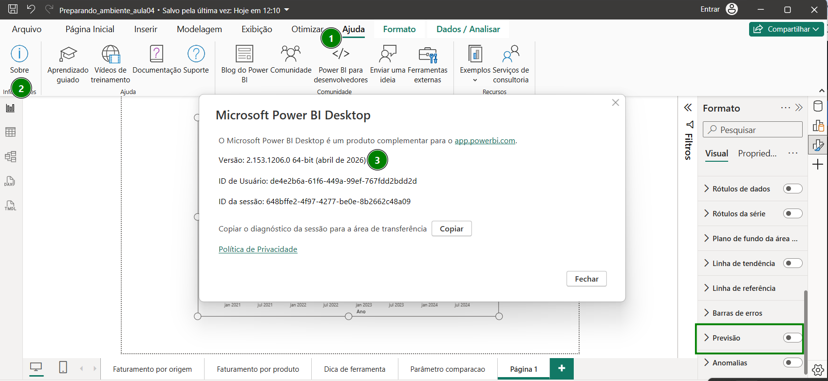Select the desktop layout icon
This screenshot has height=381, width=828.
36,367
